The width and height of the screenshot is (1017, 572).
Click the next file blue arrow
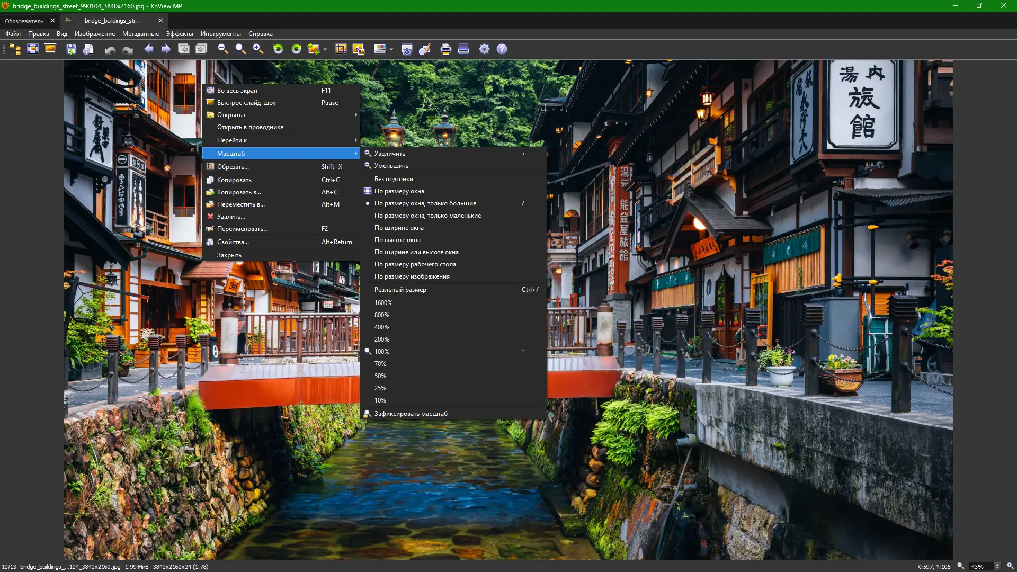pos(166,49)
